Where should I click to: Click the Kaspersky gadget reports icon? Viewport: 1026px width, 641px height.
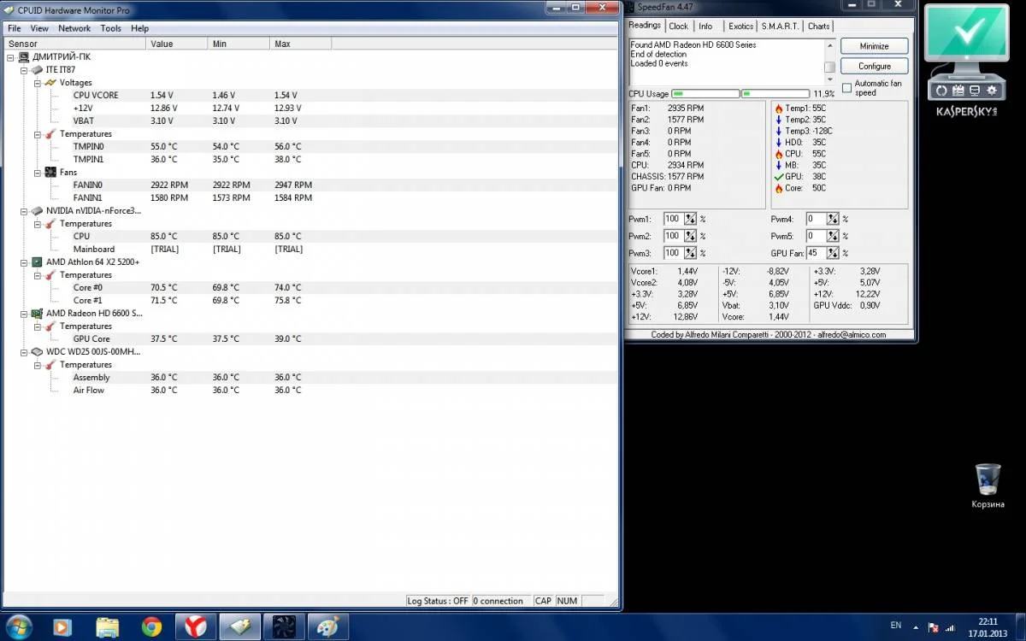click(958, 90)
